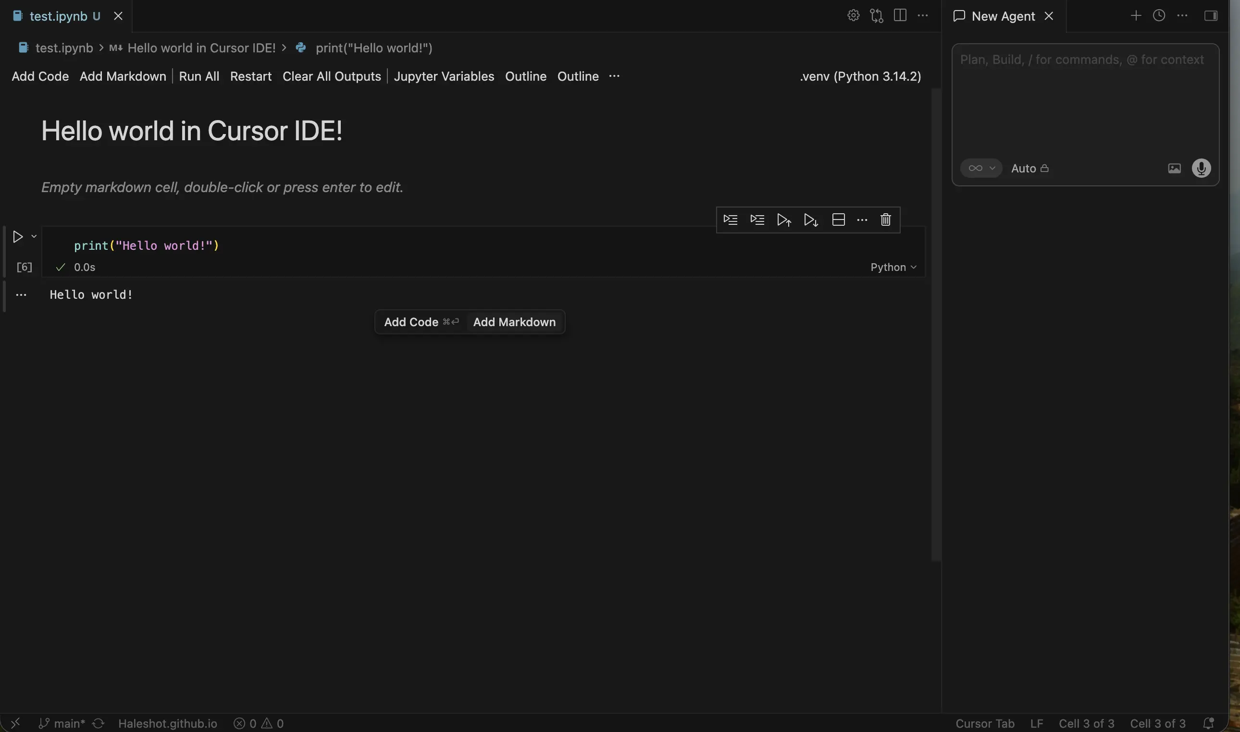Click the left Cell 3 of 3 status item
The image size is (1240, 732).
pos(1086,723)
